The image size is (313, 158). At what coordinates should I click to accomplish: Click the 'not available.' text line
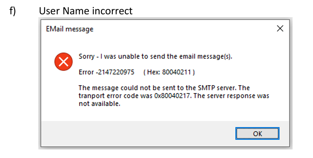pyautogui.click(x=100, y=104)
